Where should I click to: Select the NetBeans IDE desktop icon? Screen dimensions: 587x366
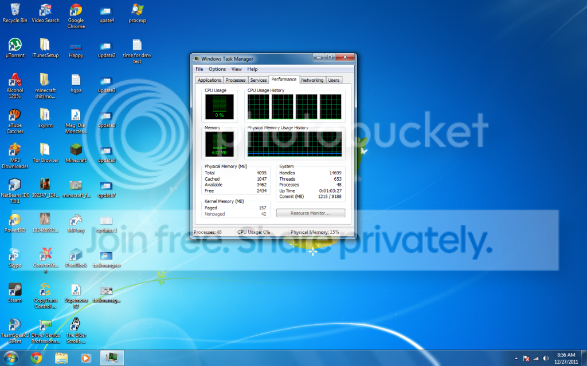(15, 191)
